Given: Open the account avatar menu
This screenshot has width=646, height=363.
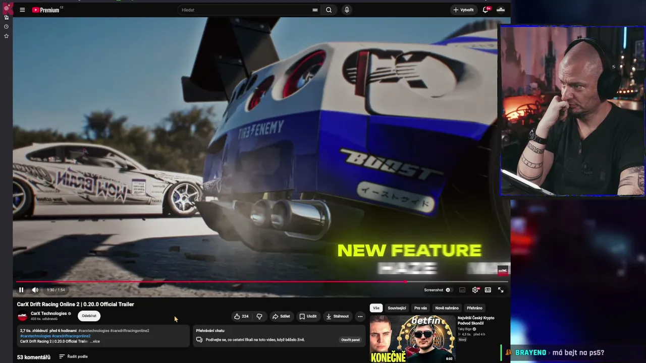Looking at the screenshot, I should [501, 10].
